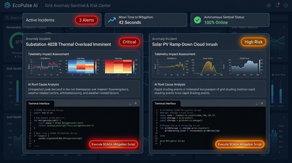Click the green Sentinel Status checkmark icon

[197, 20]
